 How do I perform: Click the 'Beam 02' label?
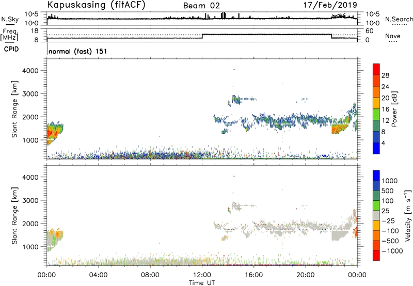(201, 6)
